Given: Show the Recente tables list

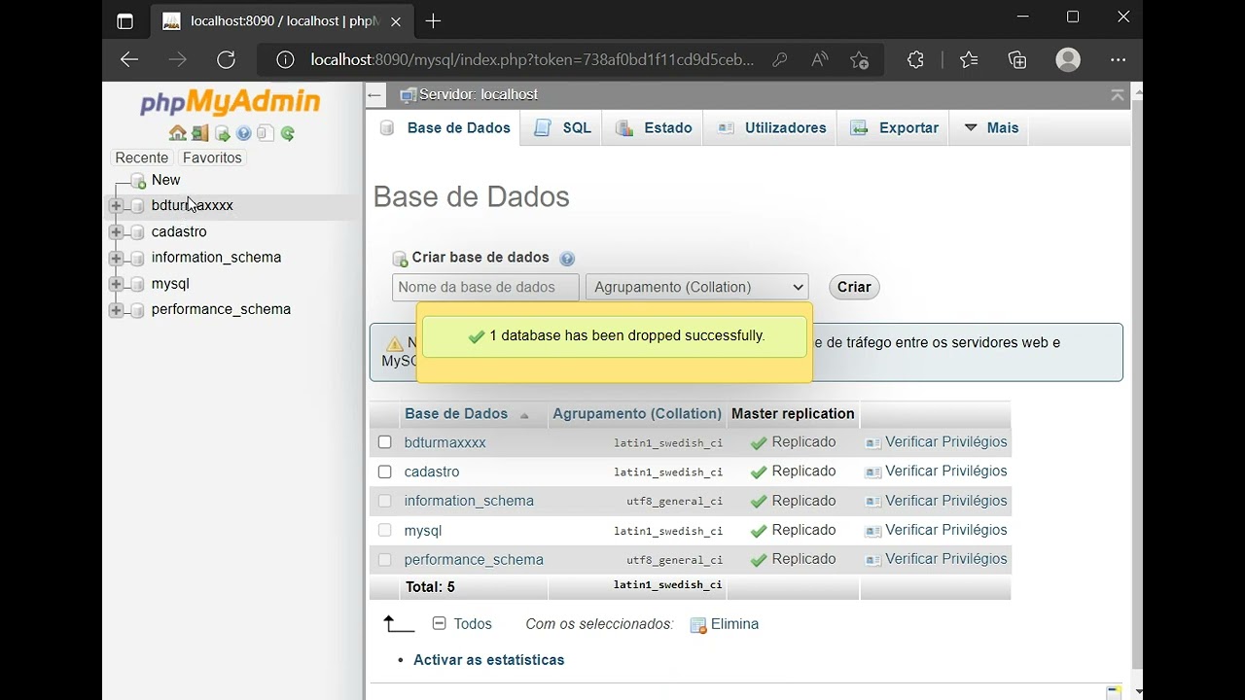Looking at the screenshot, I should (x=142, y=157).
